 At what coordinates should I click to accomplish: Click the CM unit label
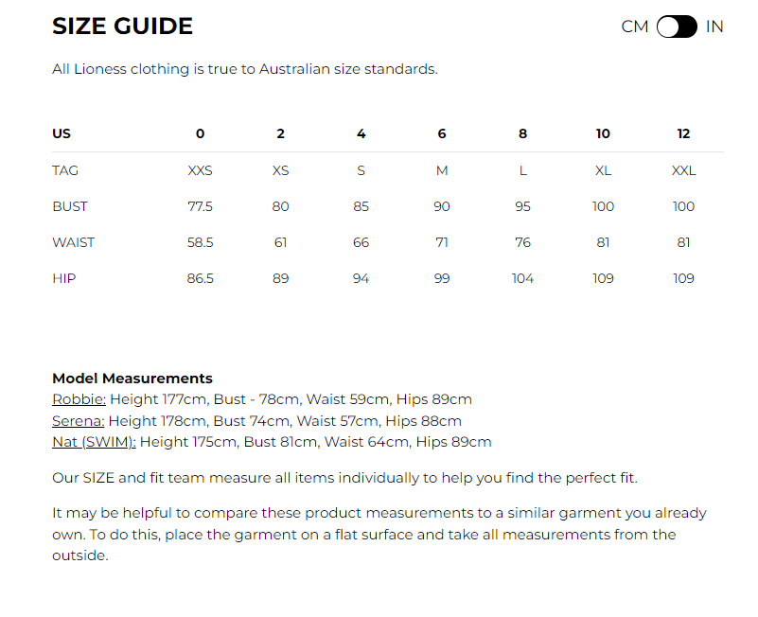pyautogui.click(x=634, y=26)
